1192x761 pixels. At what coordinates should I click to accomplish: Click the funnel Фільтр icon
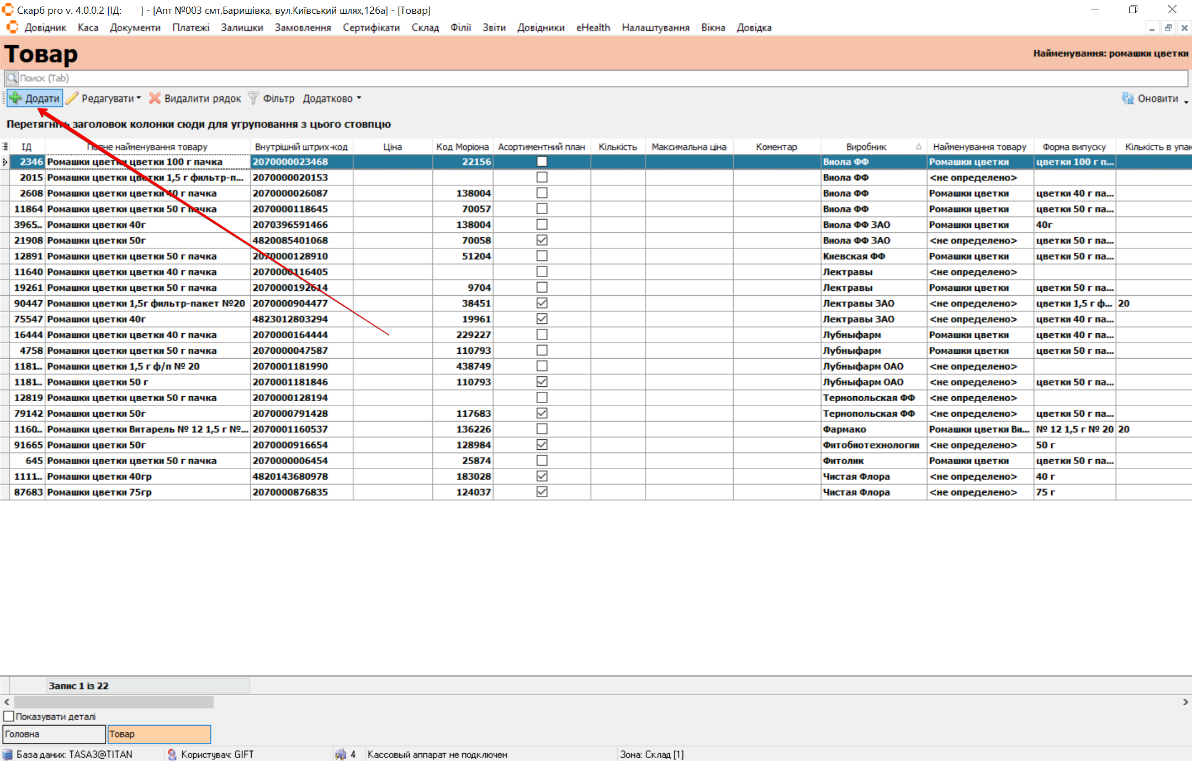(253, 98)
